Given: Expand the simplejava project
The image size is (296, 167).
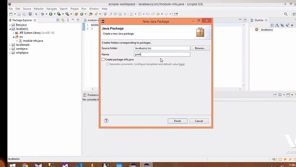Looking at the screenshot, I should point(10,52).
